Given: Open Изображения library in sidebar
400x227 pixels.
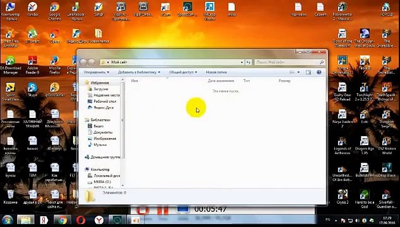Looking at the screenshot, I should coord(105,139).
